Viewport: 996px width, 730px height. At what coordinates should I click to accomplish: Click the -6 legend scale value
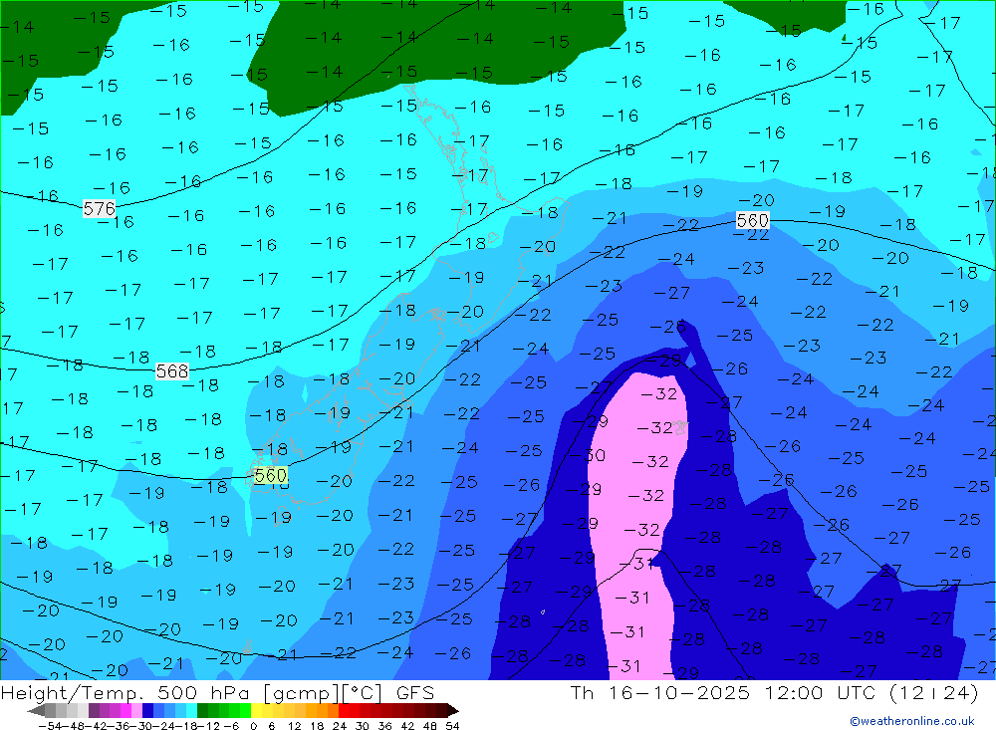pos(231,726)
